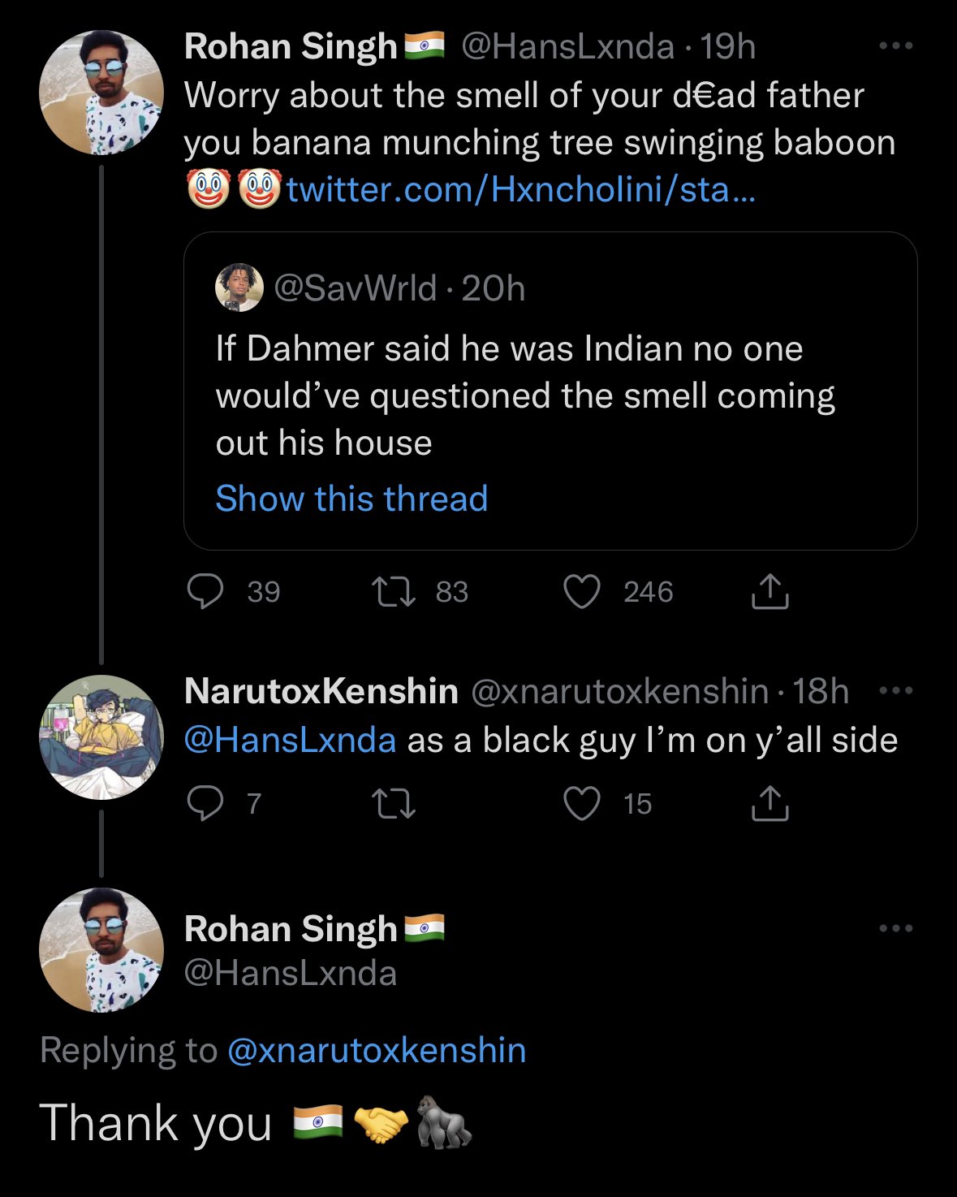
Task: Open more options on first Rohan Singh tweet
Action: coord(896,46)
